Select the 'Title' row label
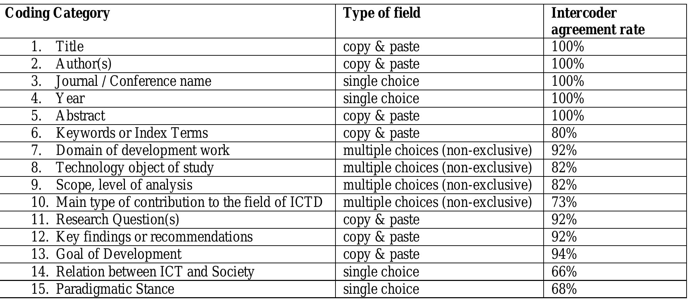This screenshot has width=689, height=301. point(69,47)
